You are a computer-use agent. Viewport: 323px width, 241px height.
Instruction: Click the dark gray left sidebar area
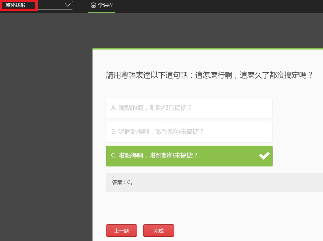46,124
